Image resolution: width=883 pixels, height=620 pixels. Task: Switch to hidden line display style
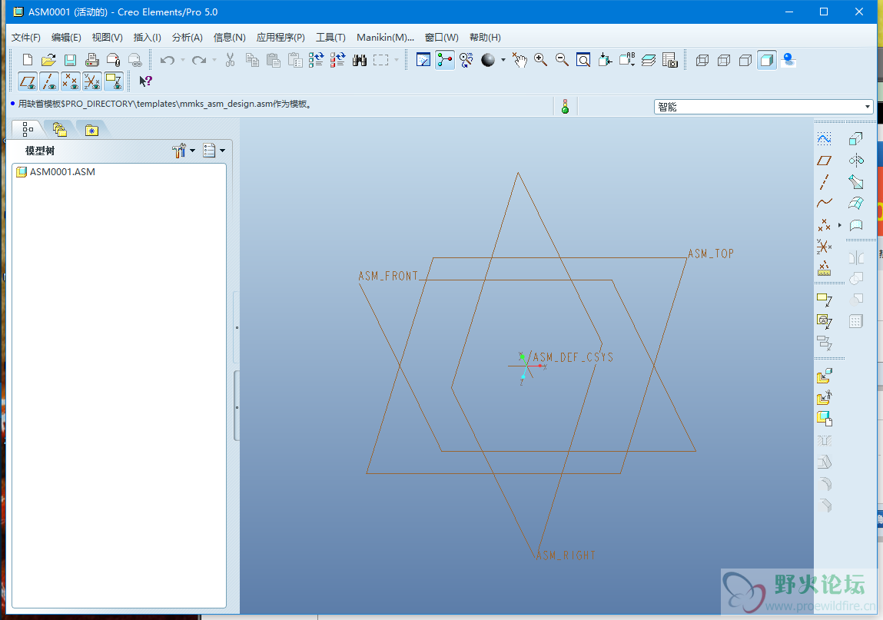(723, 60)
